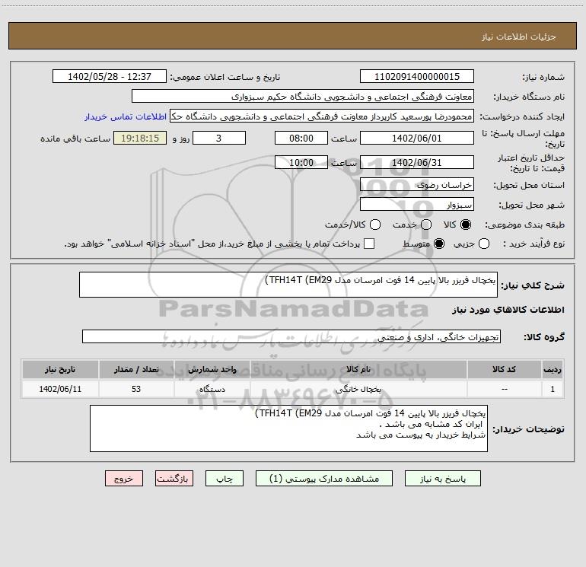Click the need date cell 1402/06/11
Screen dimensions: 586x567
tap(60, 389)
